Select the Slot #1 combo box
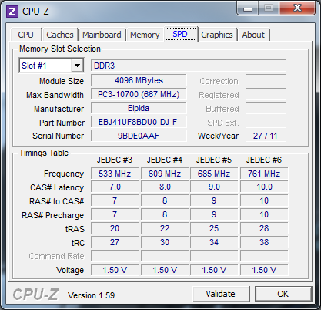 tap(52, 66)
